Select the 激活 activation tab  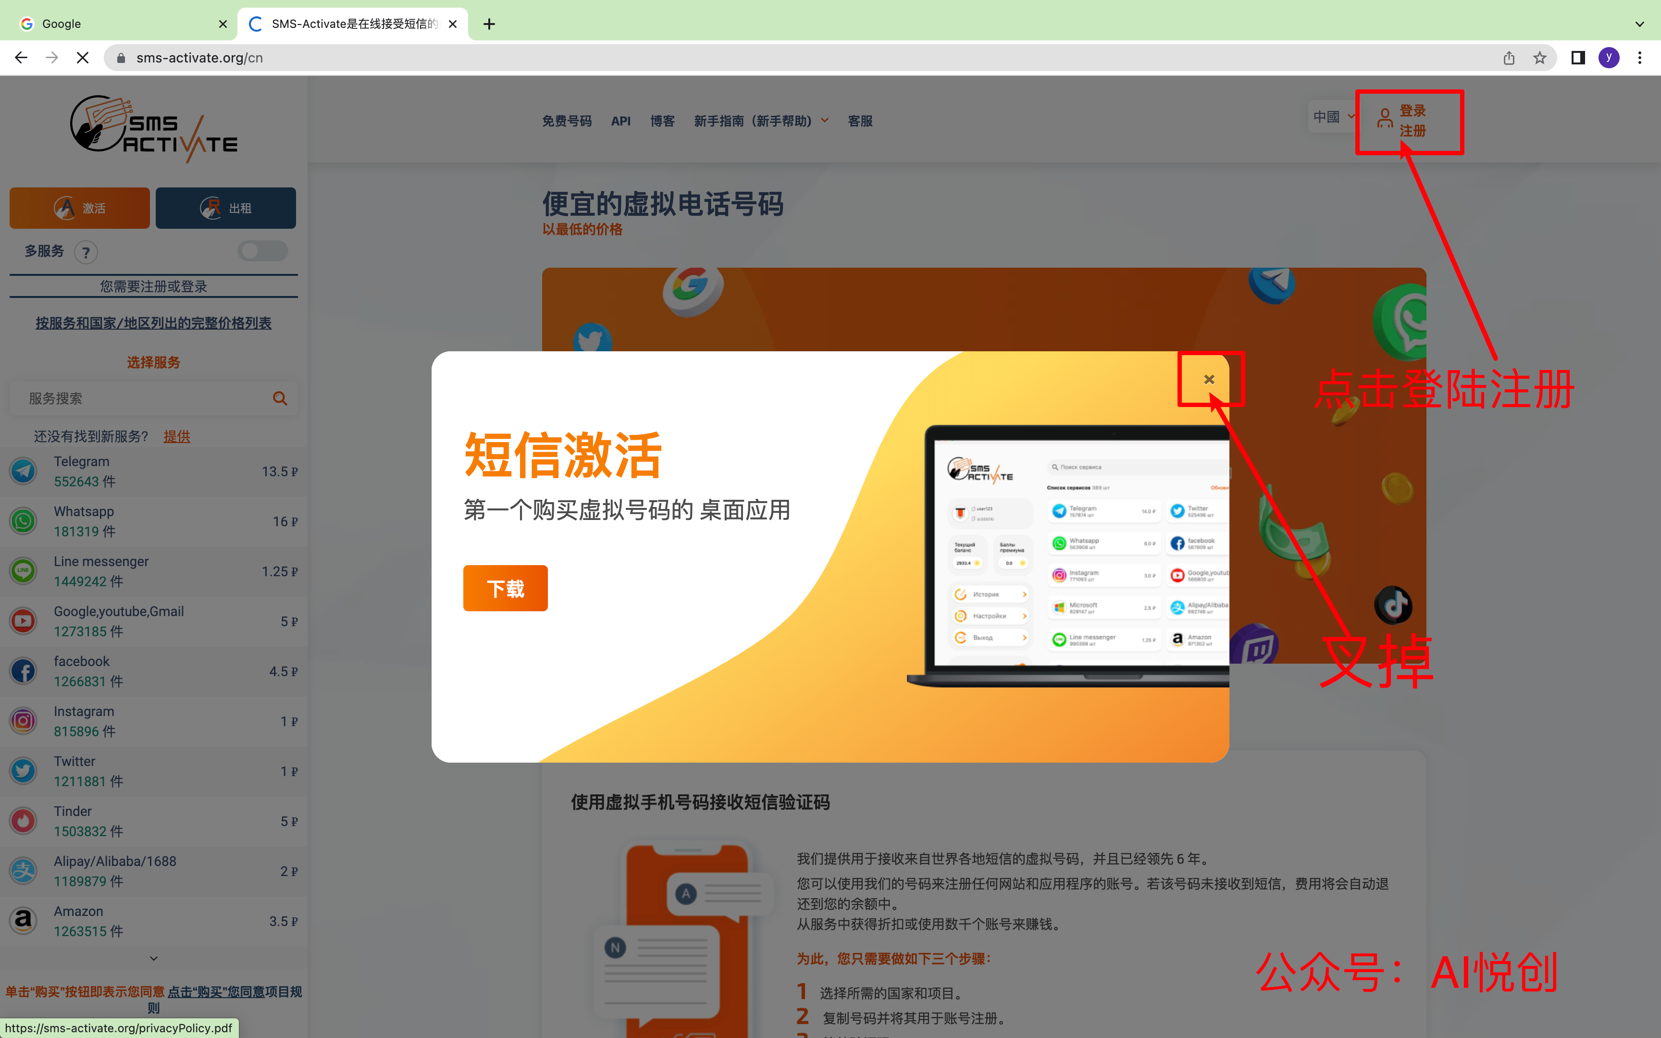tap(80, 208)
